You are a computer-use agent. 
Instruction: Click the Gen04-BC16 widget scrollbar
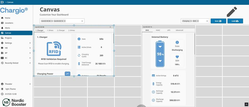[195, 44]
